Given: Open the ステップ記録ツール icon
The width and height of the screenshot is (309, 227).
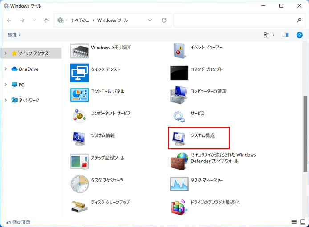Looking at the screenshot, I should 79,161.
